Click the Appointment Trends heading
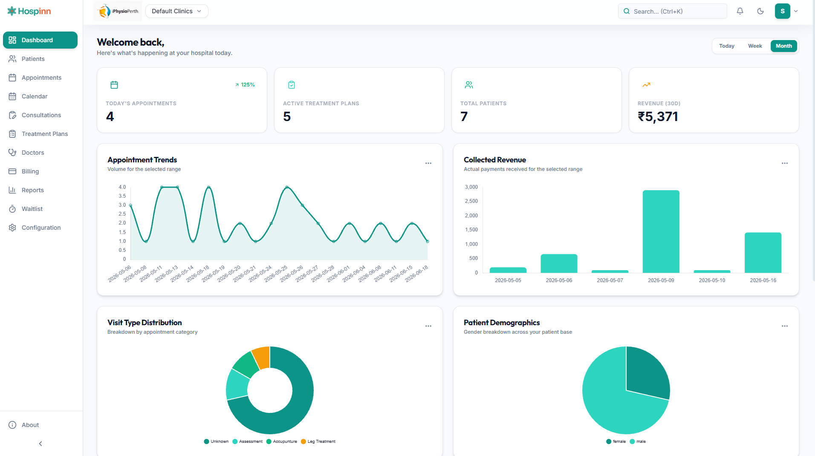This screenshot has width=815, height=456. 142,160
